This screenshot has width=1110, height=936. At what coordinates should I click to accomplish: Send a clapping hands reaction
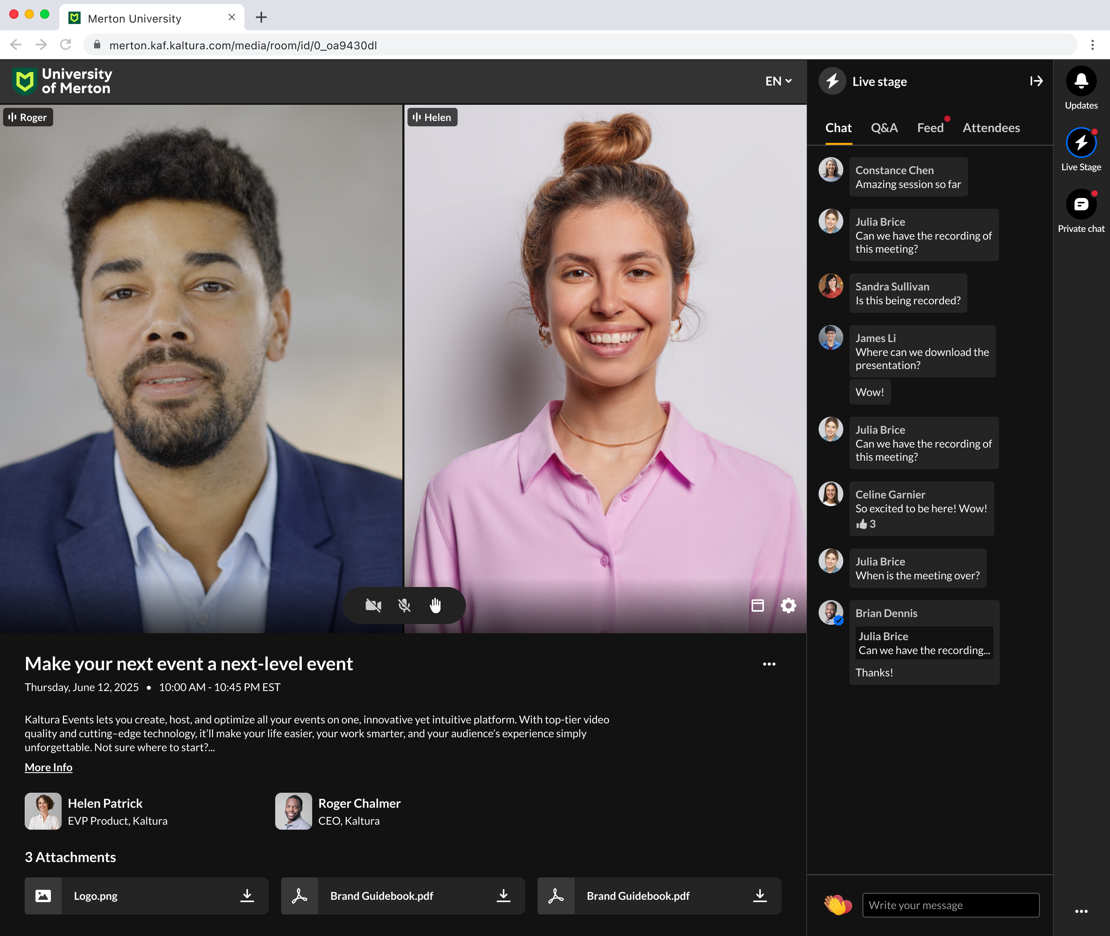click(837, 905)
